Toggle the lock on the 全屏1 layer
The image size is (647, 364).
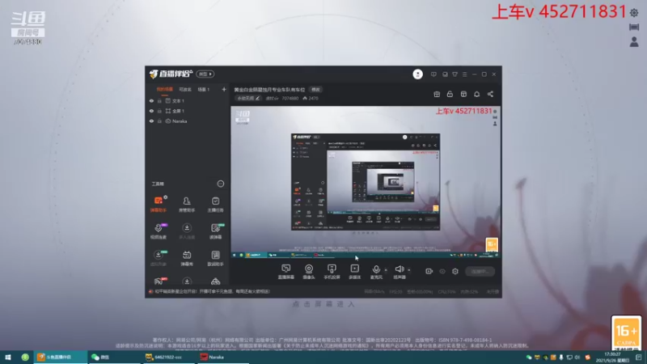tap(159, 111)
